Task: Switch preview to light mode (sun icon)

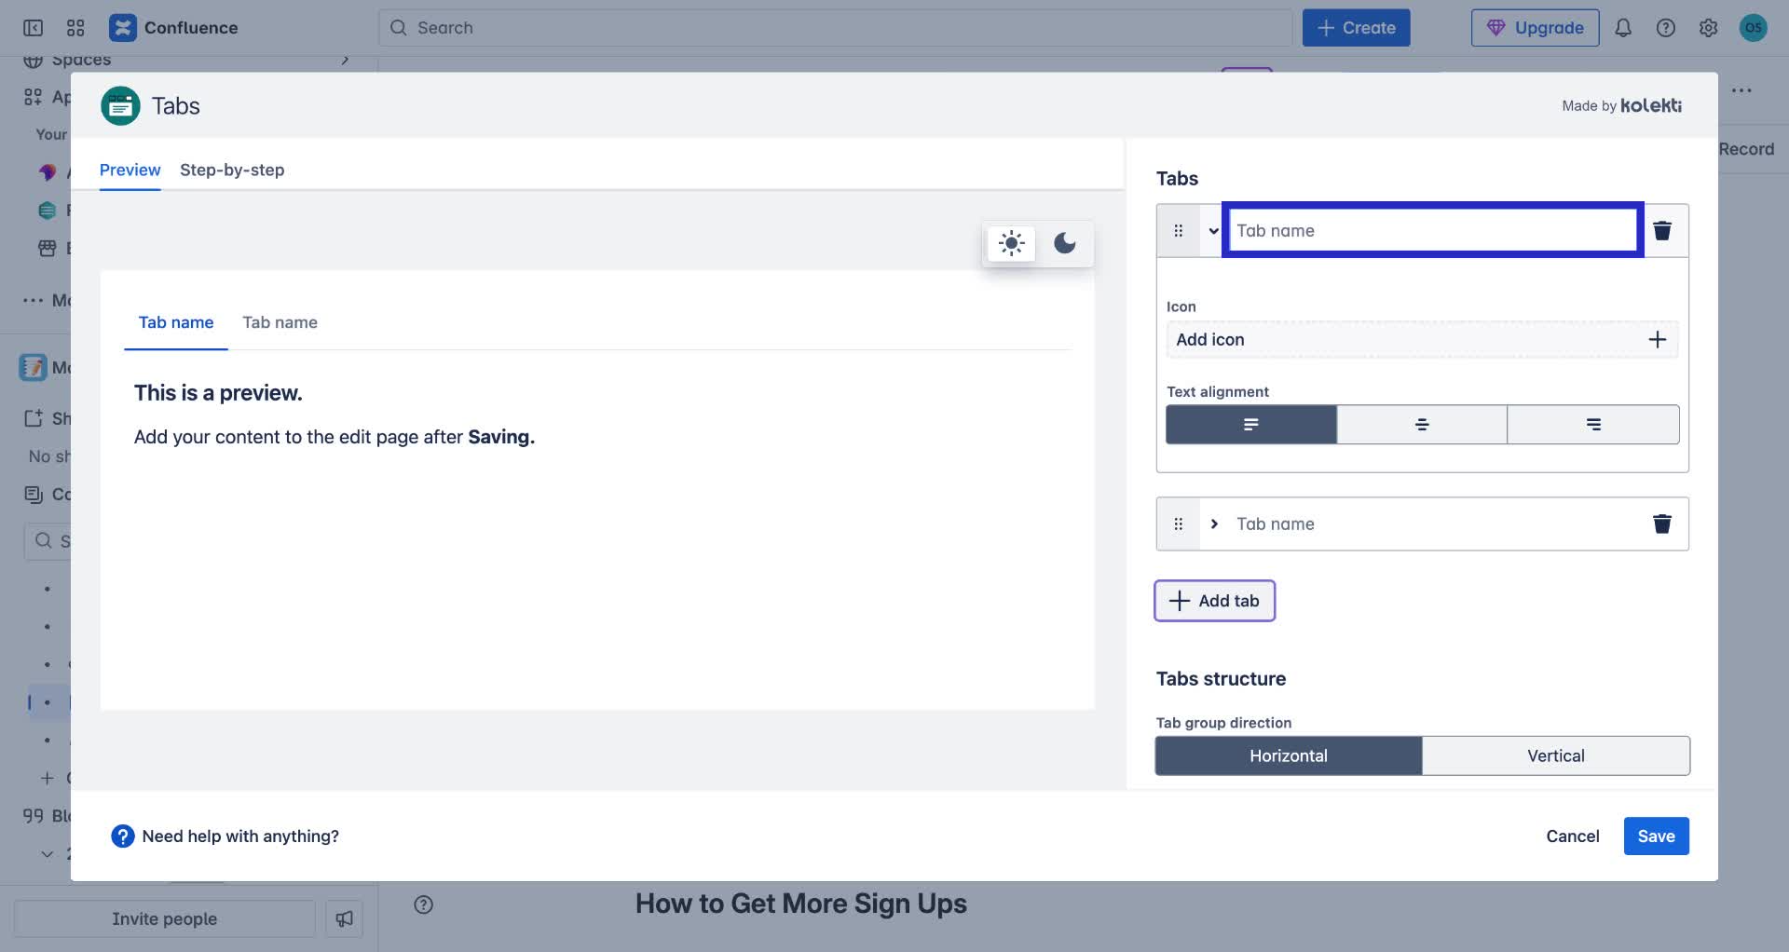Action: coord(1010,243)
